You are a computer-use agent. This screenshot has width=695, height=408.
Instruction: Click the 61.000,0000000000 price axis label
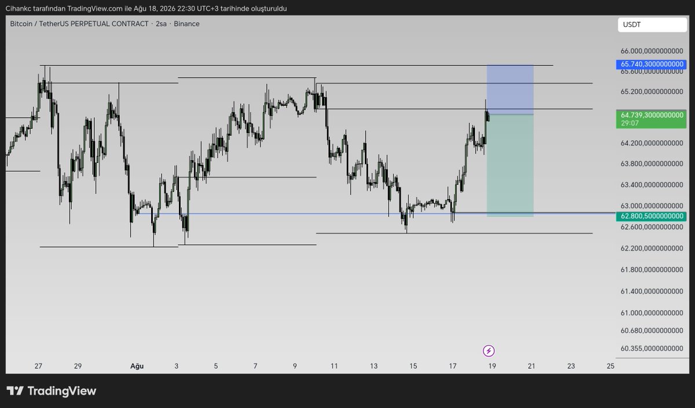[x=652, y=313]
